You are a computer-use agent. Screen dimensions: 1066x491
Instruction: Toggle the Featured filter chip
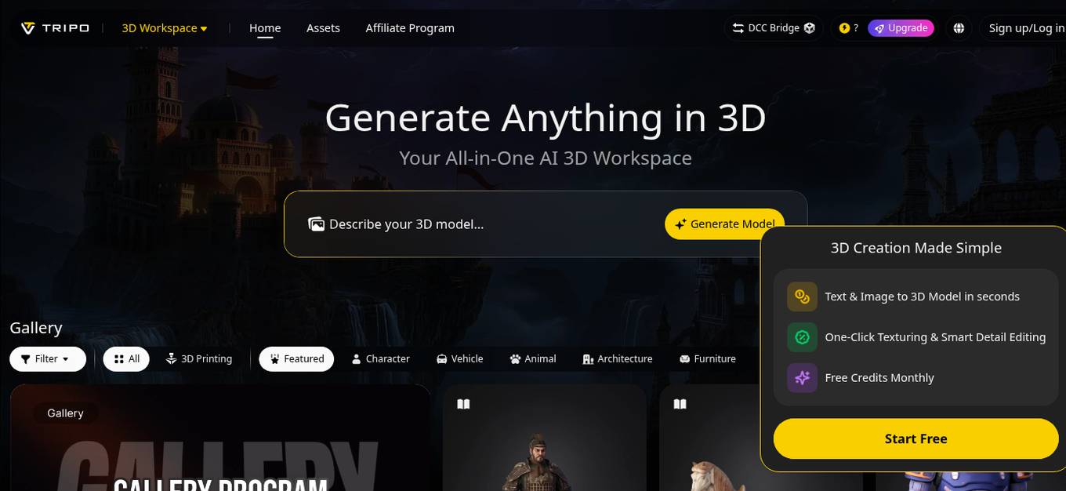296,358
